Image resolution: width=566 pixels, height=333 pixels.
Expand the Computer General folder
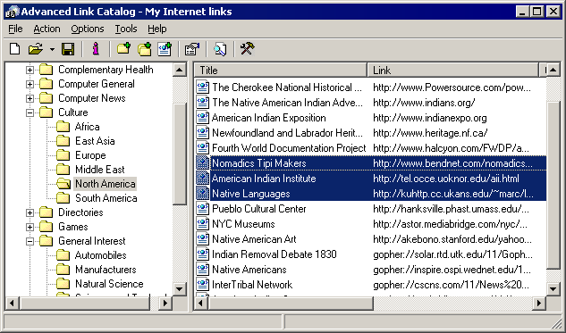pyautogui.click(x=30, y=84)
